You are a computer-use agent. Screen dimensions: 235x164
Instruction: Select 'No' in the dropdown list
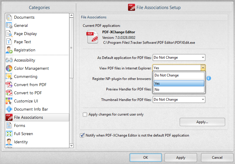[179, 90]
